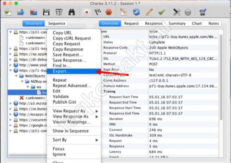The width and height of the screenshot is (231, 163).
Task: Save the session with floppy disk icon
Action: [46, 12]
